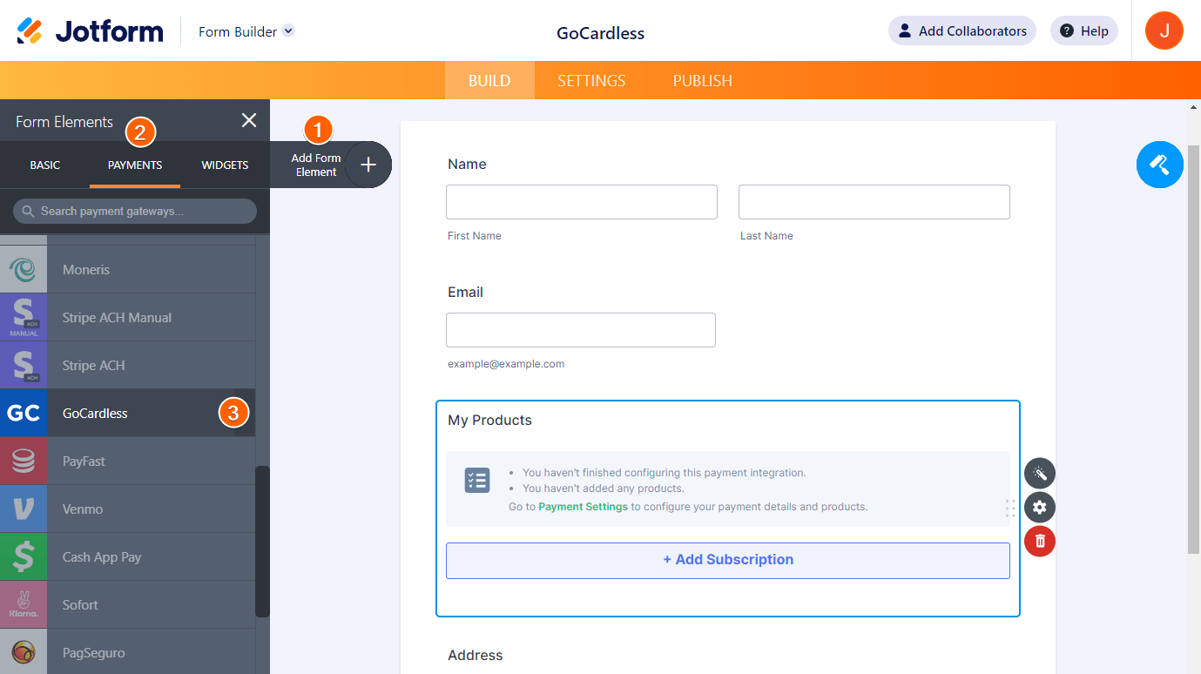Click the My Products heading
Image resolution: width=1201 pixels, height=674 pixels.
coord(489,420)
